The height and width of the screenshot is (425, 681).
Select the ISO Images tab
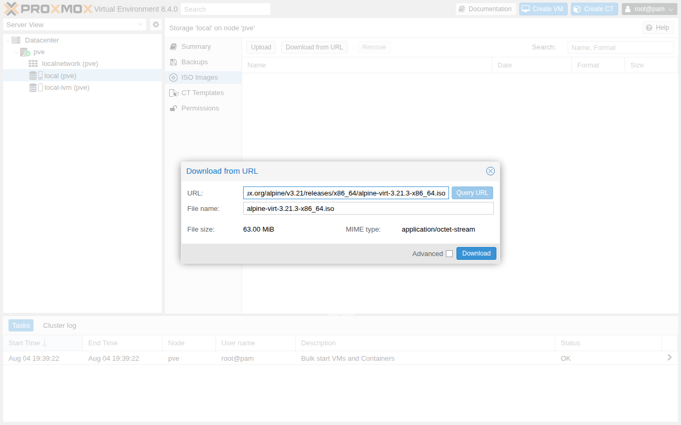(203, 78)
